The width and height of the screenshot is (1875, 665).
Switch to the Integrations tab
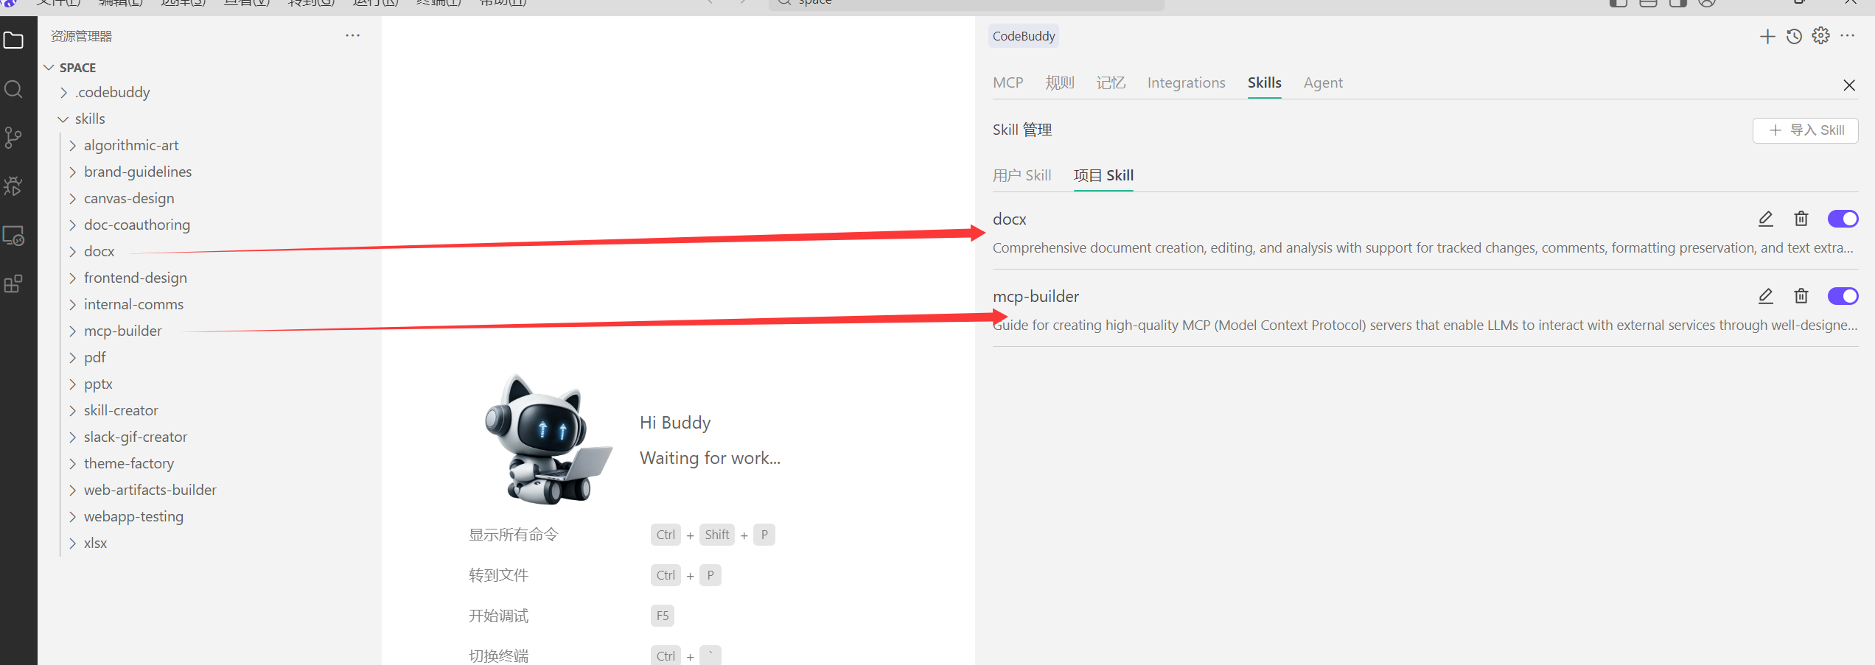1186,82
